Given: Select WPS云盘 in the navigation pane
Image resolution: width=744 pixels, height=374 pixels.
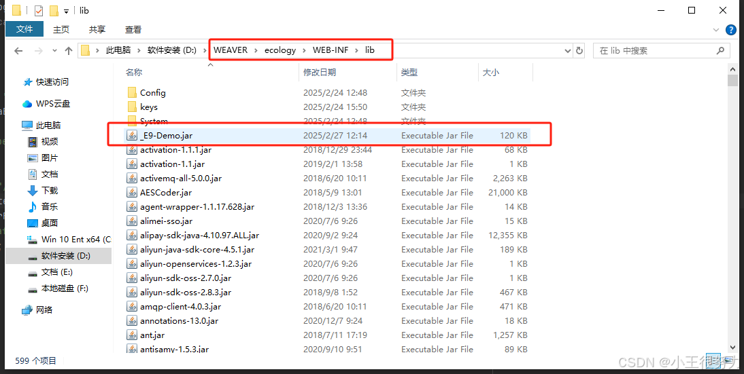Looking at the screenshot, I should [x=52, y=103].
